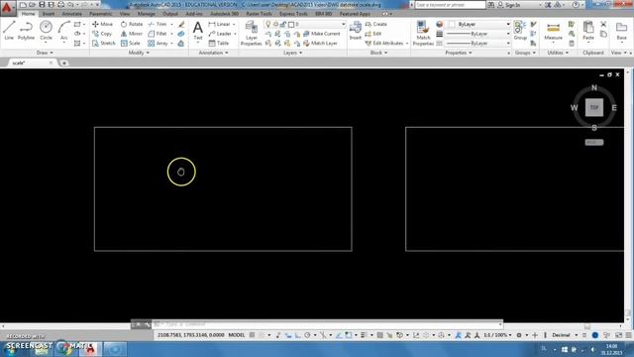Click the Erase tool icon
634x357 pixels.
181,24
